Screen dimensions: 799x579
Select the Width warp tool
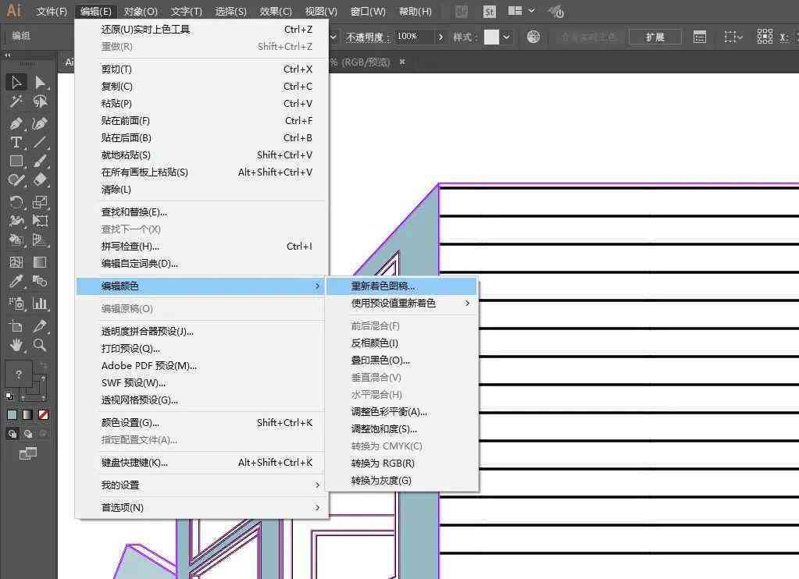16,221
